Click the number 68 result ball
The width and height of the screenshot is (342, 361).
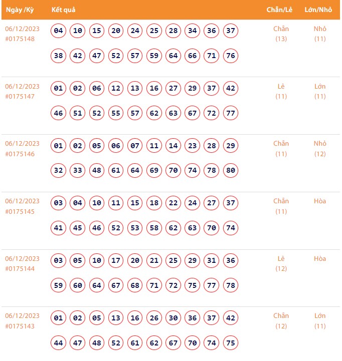click(135, 285)
